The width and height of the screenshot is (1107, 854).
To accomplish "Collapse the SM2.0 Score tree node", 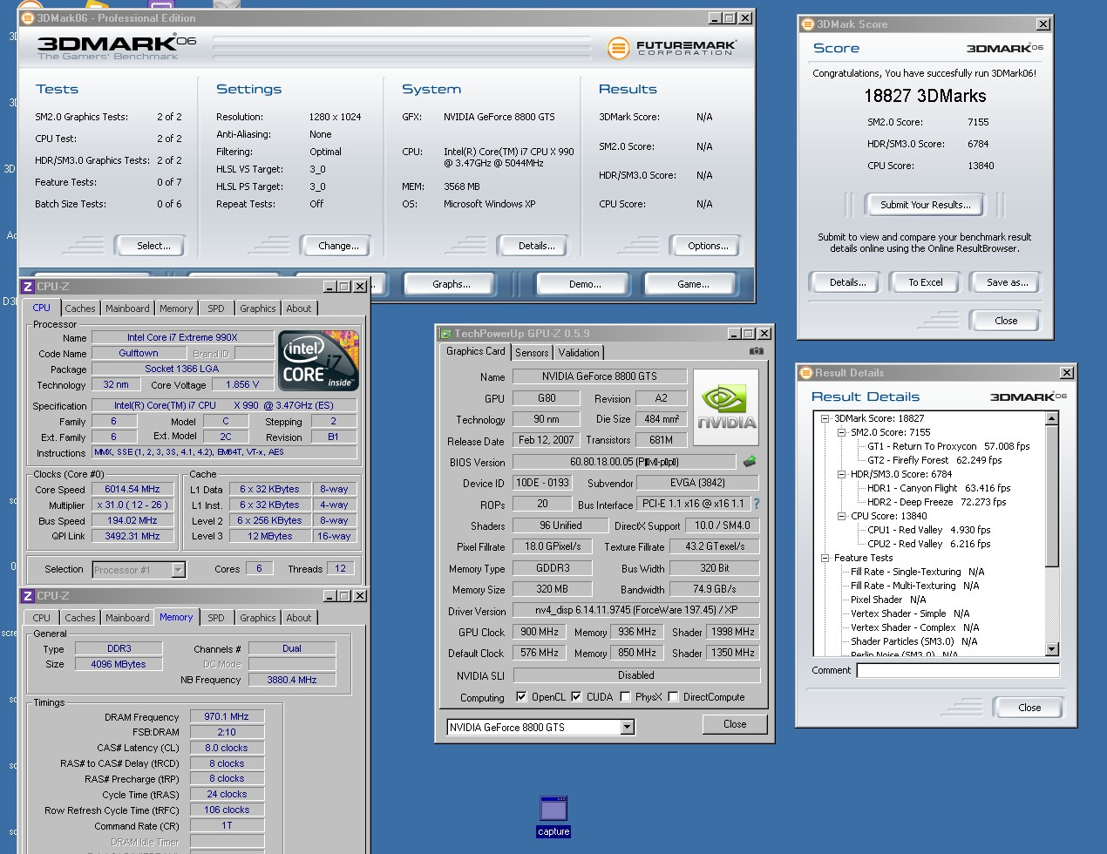I will click(x=841, y=432).
